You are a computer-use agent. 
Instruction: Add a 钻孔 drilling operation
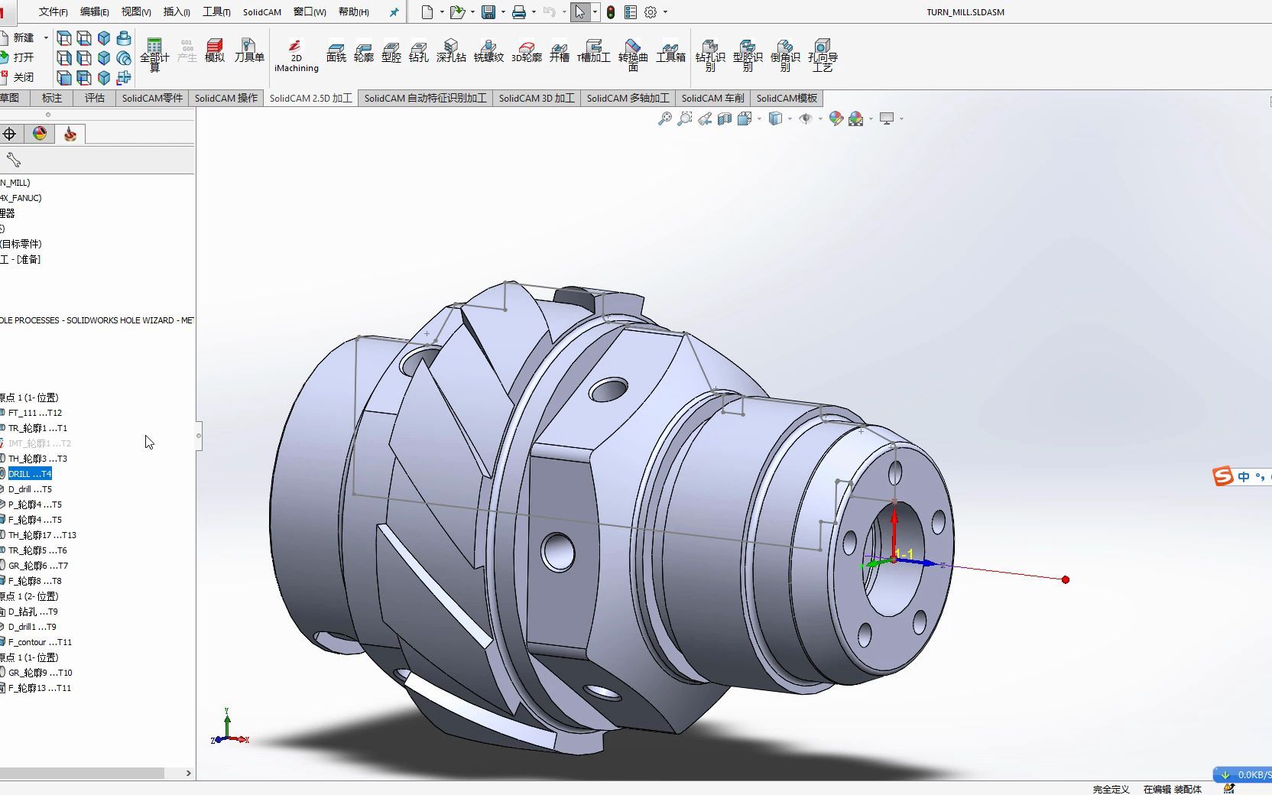(x=419, y=50)
